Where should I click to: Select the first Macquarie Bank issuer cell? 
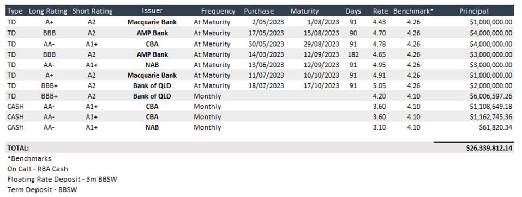tap(152, 23)
